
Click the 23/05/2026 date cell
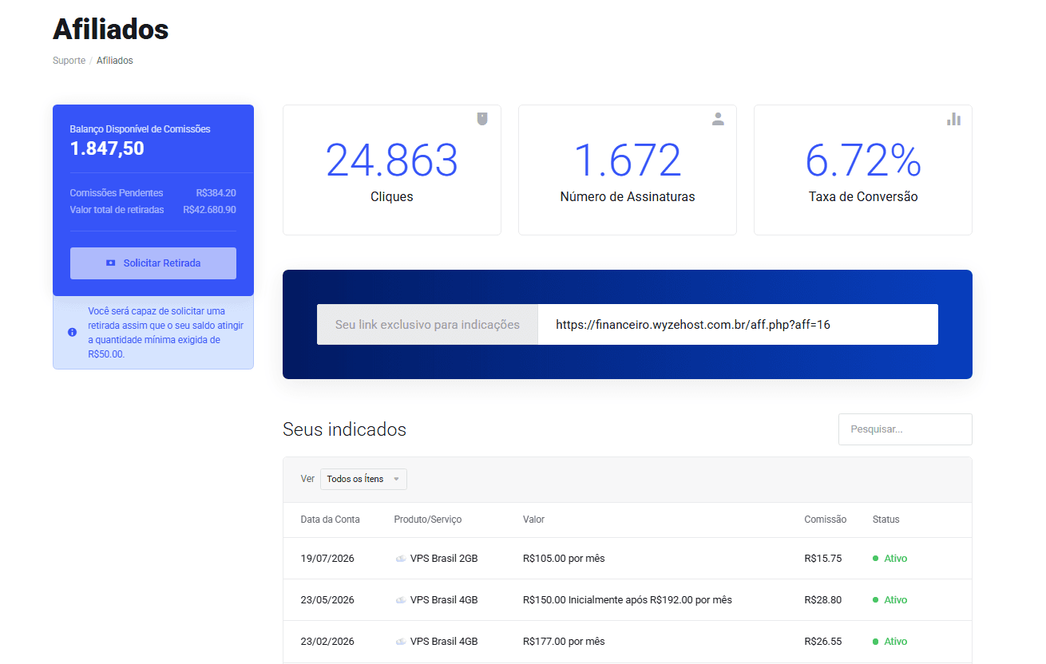327,600
